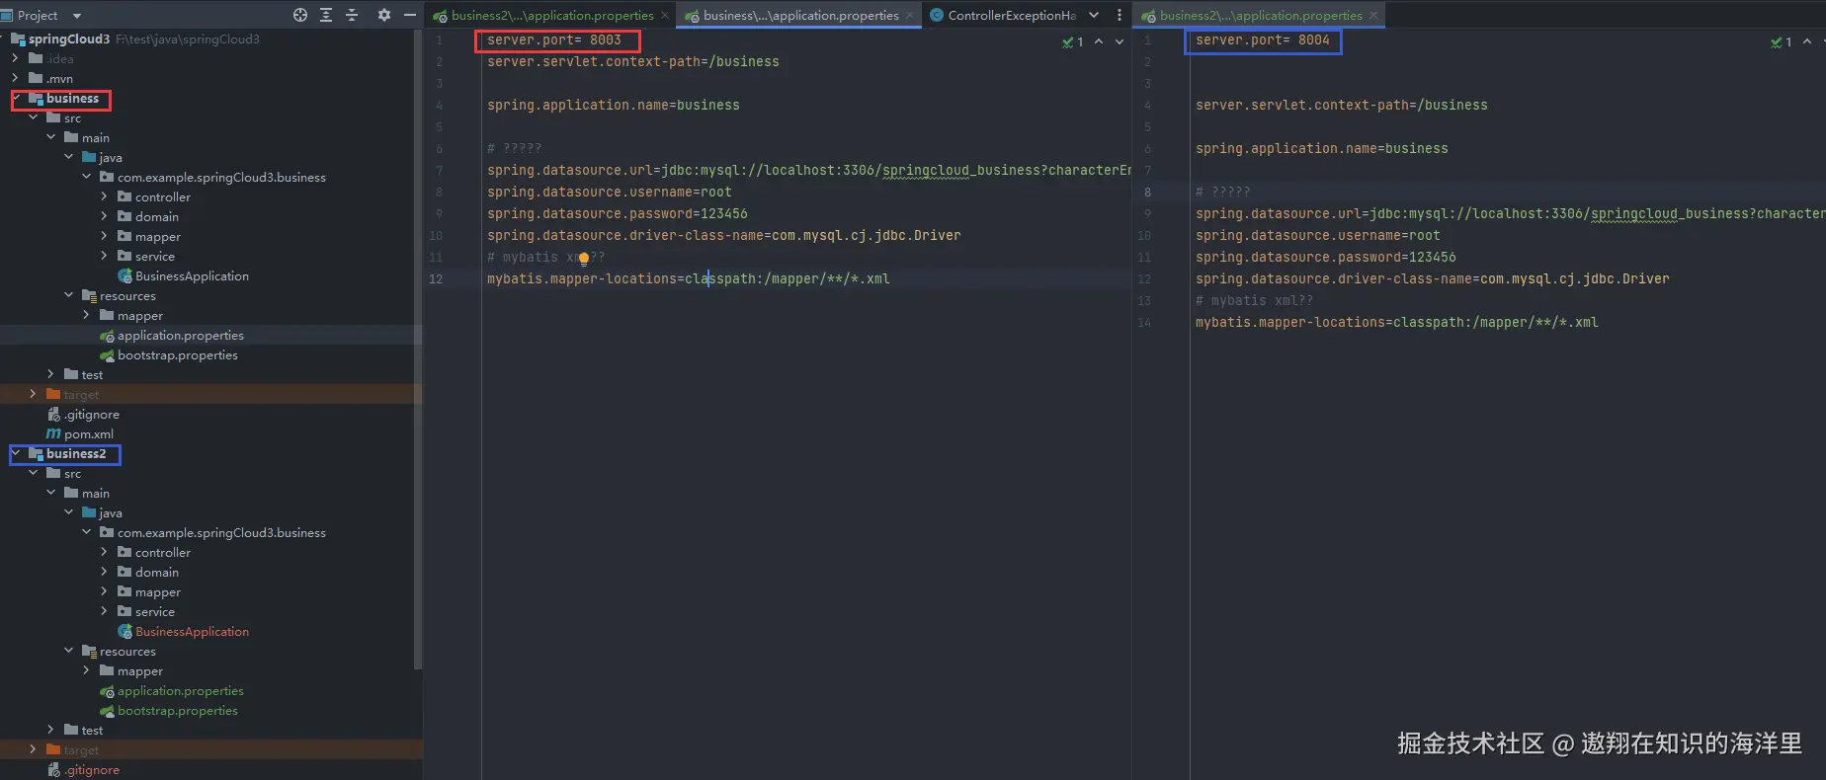Select com.example.springCloud3.business package in business2
The width and height of the screenshot is (1826, 780).
coord(221,533)
